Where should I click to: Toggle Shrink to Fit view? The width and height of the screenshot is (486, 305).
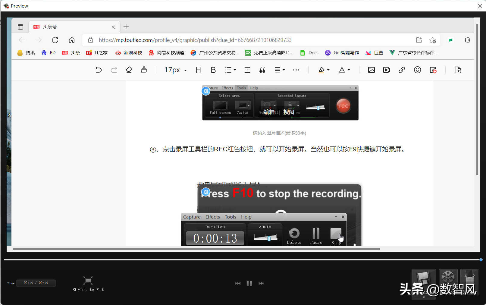click(88, 284)
